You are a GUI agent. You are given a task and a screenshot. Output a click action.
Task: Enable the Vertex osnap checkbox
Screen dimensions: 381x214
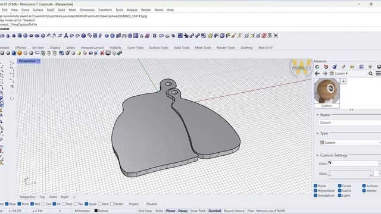pyautogui.click(x=112, y=204)
